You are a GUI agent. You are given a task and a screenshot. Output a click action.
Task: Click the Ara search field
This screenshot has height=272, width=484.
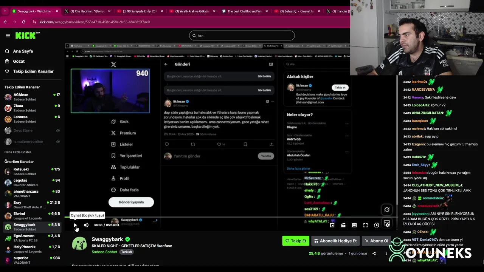pos(242,36)
